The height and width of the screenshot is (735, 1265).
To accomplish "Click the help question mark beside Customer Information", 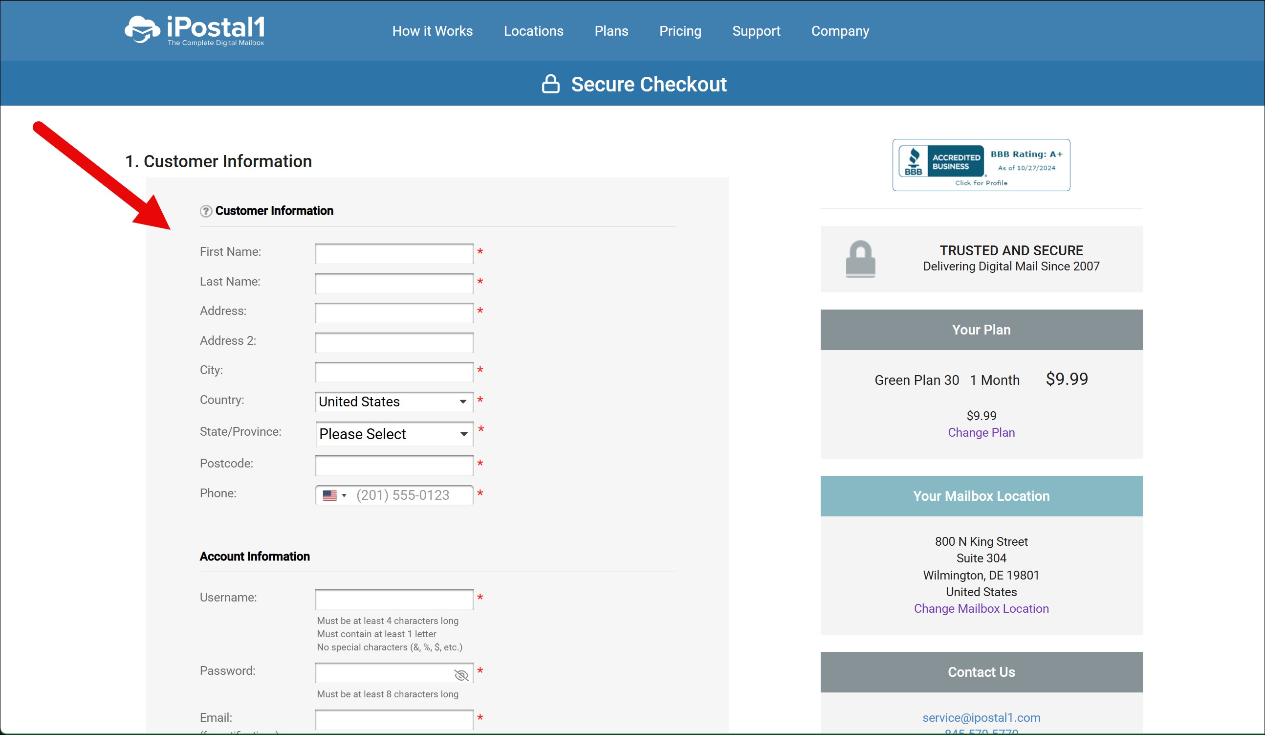I will point(206,211).
